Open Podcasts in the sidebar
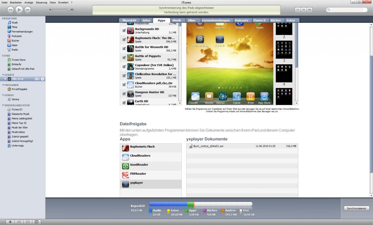The image size is (373, 225). [17, 36]
